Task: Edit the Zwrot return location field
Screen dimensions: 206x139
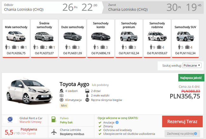Action: pos(128,9)
